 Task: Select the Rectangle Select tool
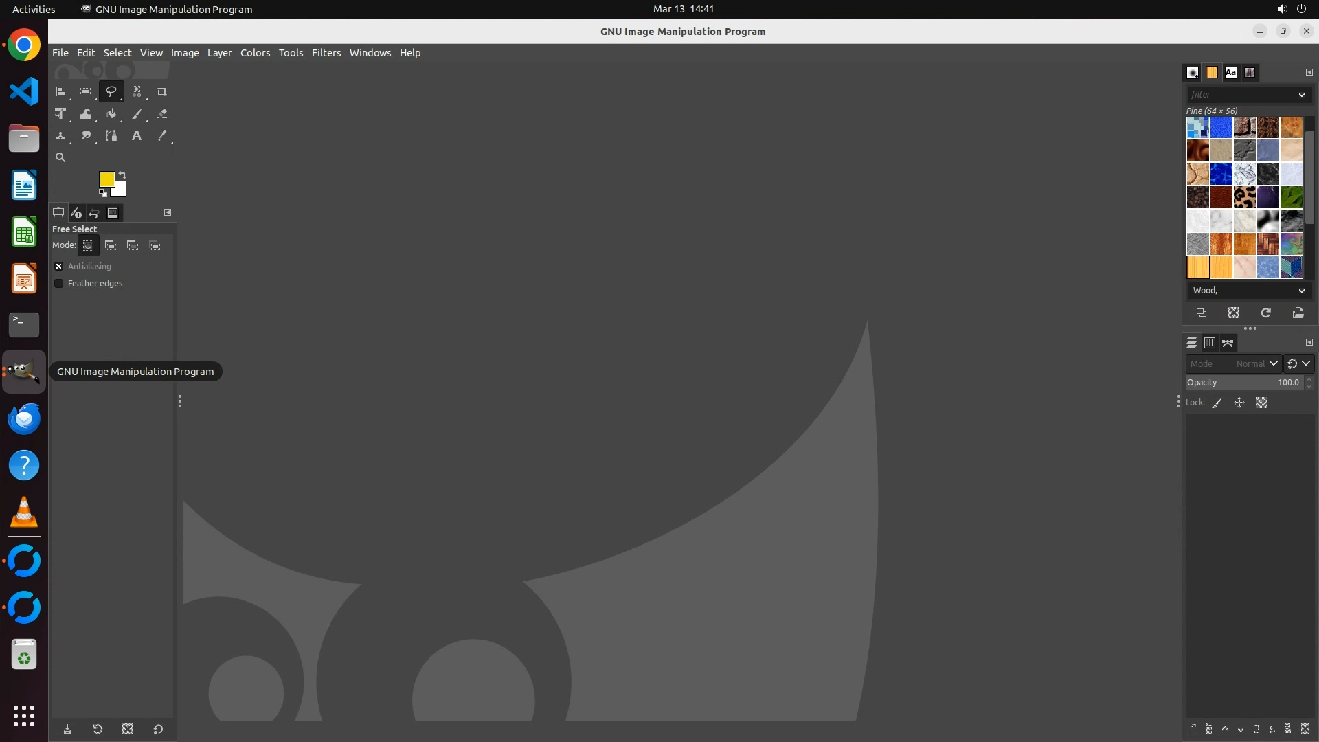point(85,91)
